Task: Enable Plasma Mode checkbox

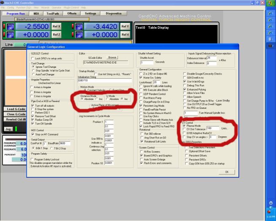Action: [184, 126]
